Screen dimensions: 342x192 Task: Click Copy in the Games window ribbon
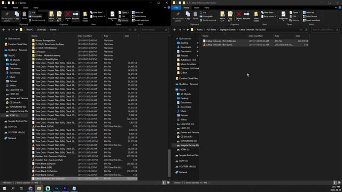point(17,16)
